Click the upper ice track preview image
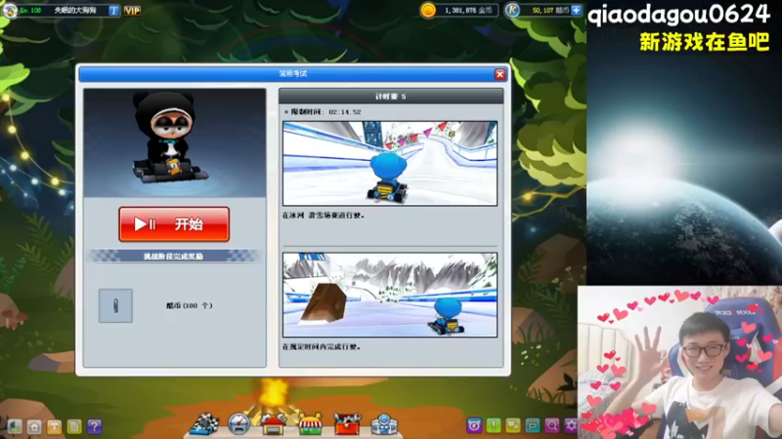The width and height of the screenshot is (782, 439). point(390,163)
